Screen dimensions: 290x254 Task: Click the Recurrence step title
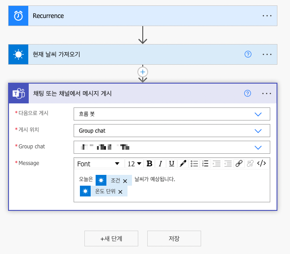[x=48, y=16]
